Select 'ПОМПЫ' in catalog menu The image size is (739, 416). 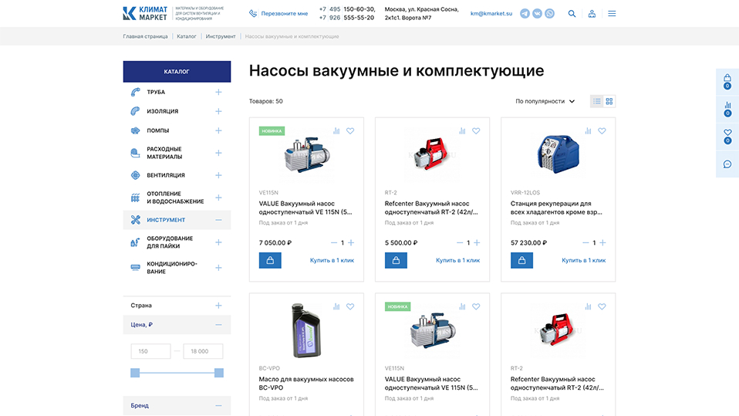coord(157,130)
